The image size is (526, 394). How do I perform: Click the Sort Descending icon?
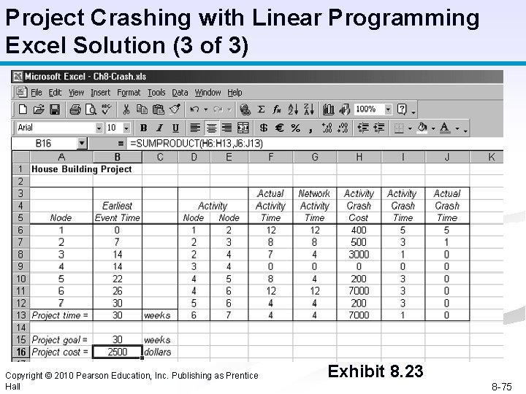pyautogui.click(x=309, y=109)
